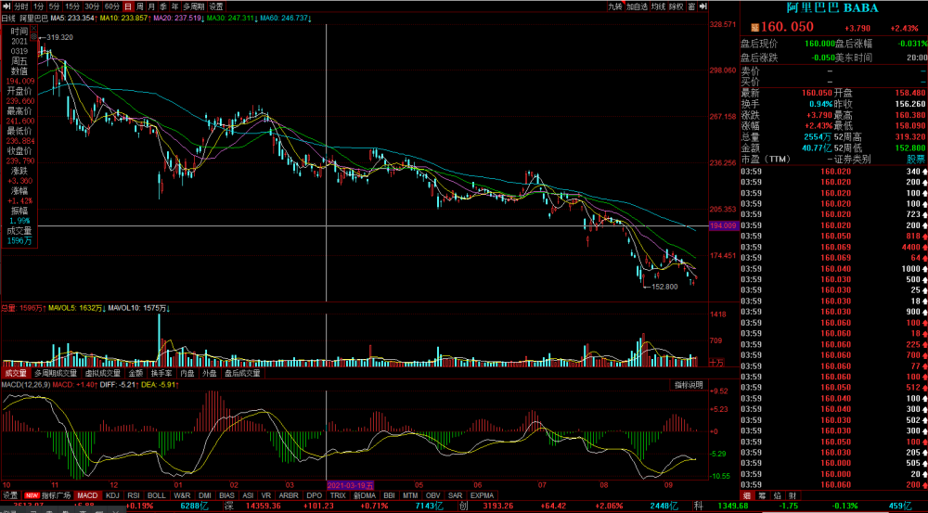Screen dimensions: 928x513
Task: Click the 194.009 crosshair price label
Action: 723,226
